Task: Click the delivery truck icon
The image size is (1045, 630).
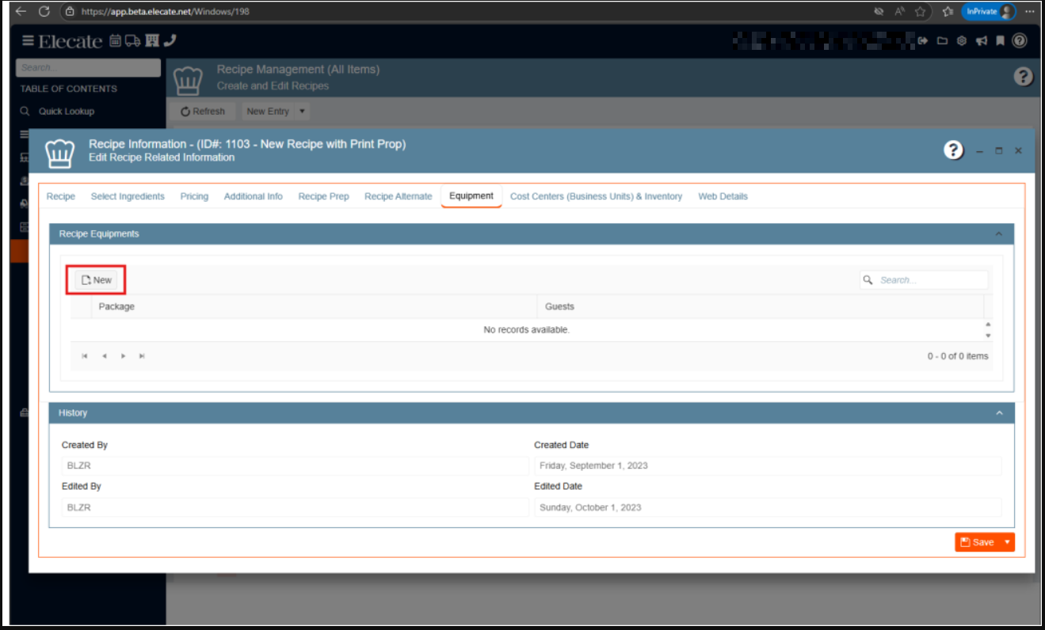Action: [x=132, y=41]
